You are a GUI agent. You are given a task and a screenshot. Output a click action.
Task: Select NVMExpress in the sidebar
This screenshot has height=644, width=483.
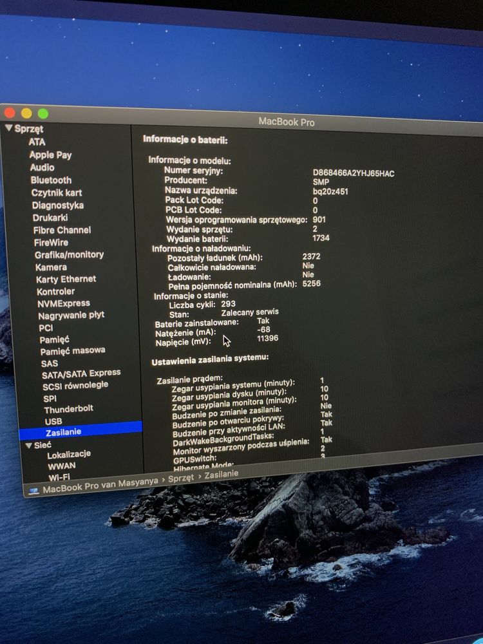[x=64, y=303]
